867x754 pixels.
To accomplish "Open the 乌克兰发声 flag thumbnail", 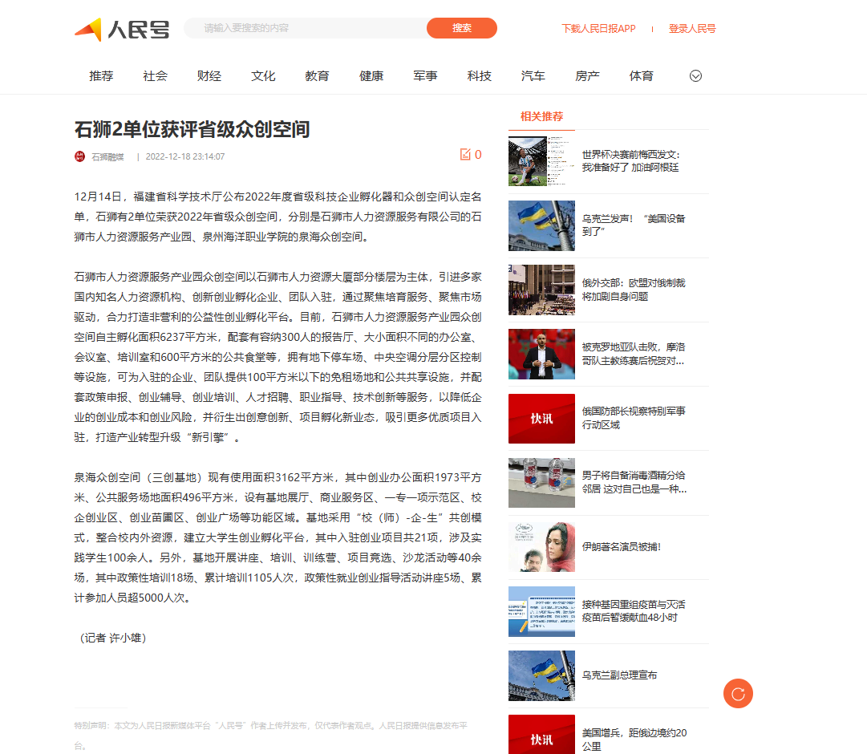I will click(x=541, y=225).
